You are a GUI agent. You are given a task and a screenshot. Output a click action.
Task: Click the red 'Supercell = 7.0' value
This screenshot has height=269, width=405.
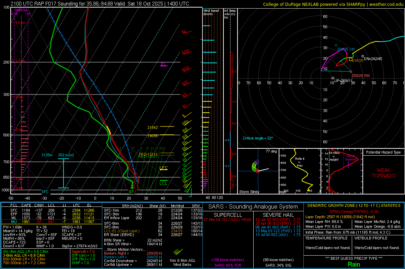pyautogui.click(x=83, y=251)
